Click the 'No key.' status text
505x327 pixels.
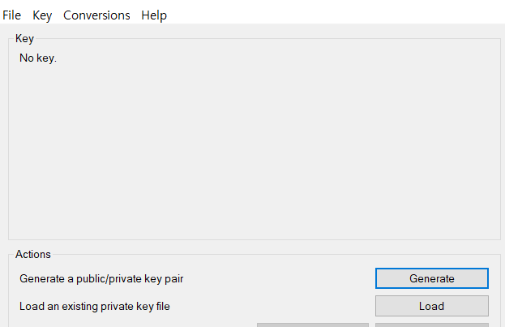click(38, 58)
